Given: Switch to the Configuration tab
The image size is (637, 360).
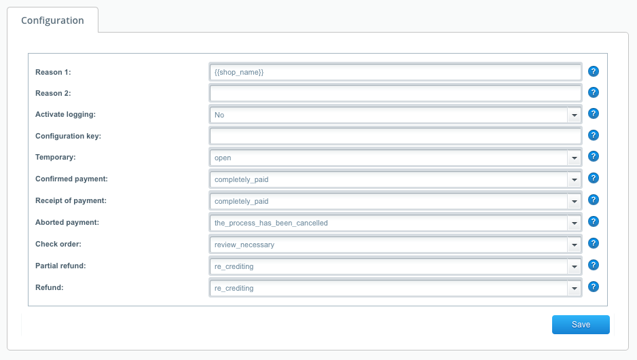Looking at the screenshot, I should pos(52,20).
